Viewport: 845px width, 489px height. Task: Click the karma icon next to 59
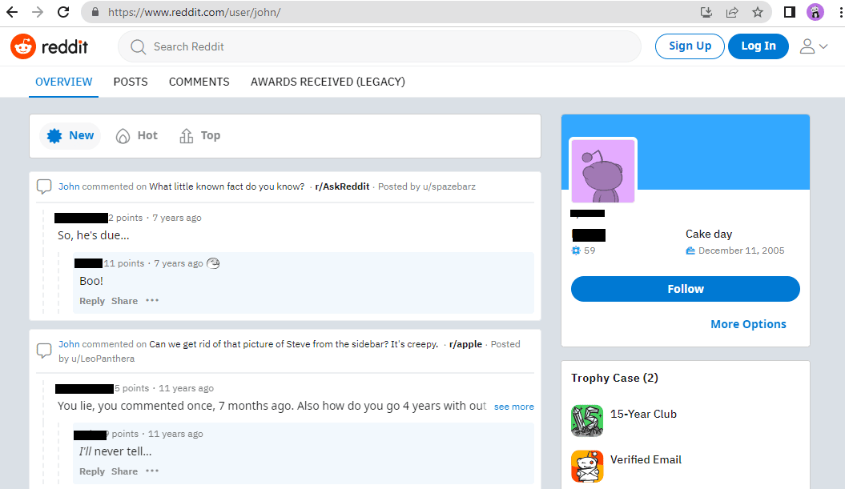click(576, 251)
